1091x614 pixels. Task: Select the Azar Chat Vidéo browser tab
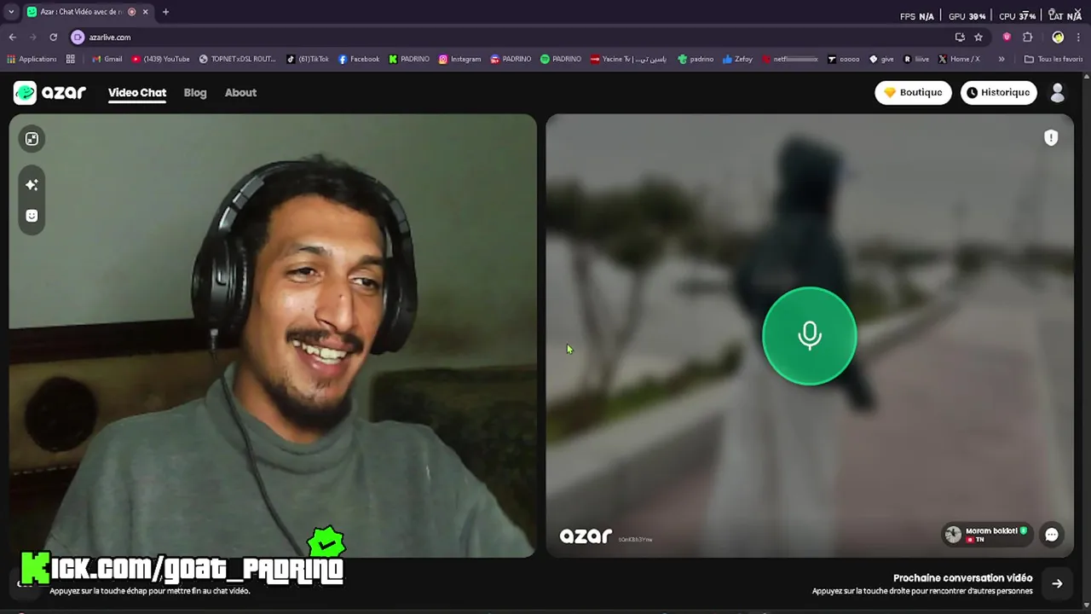(87, 12)
